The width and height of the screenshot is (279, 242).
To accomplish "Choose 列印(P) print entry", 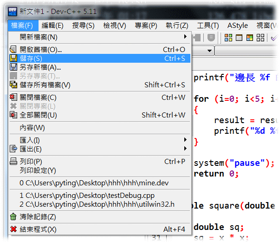I will [100, 162].
